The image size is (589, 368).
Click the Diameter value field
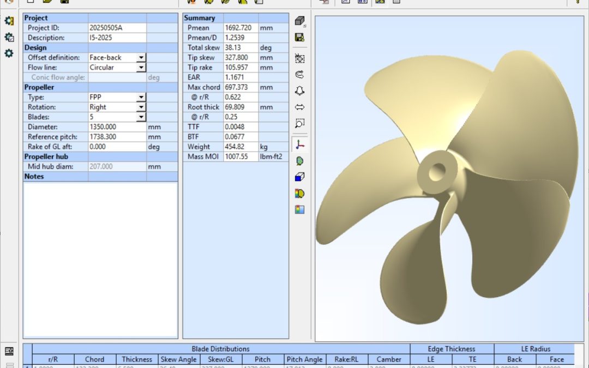click(117, 127)
